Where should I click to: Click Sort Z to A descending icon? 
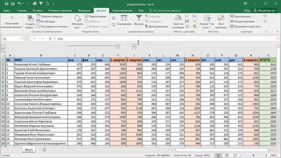[114, 25]
